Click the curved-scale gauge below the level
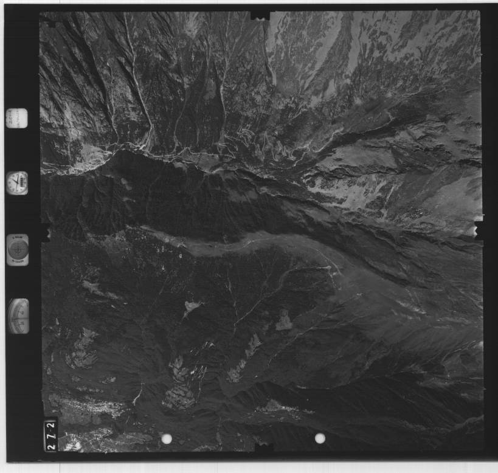Viewport: 498px width, 473px height. click(x=19, y=316)
